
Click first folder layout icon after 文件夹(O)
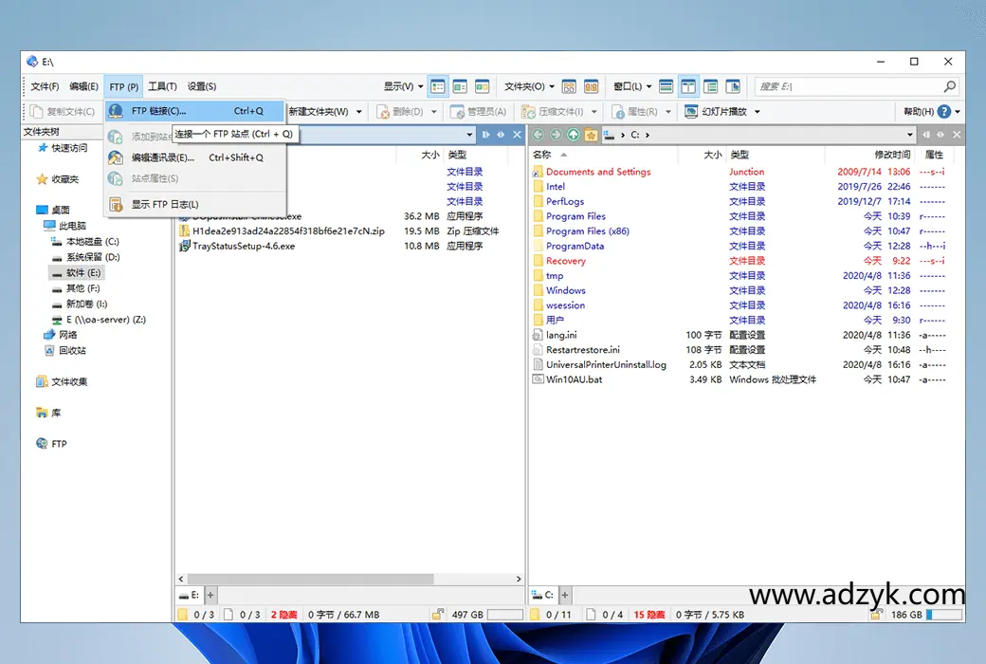tap(569, 86)
